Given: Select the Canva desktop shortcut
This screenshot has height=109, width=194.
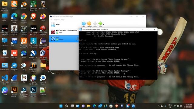Looking at the screenshot, I should [5, 91].
